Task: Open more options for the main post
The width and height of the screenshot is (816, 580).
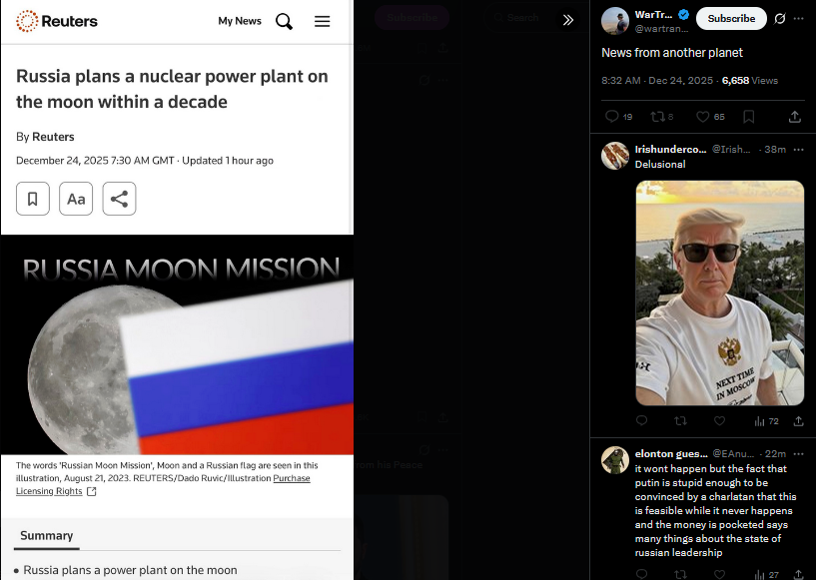Action: [799, 19]
